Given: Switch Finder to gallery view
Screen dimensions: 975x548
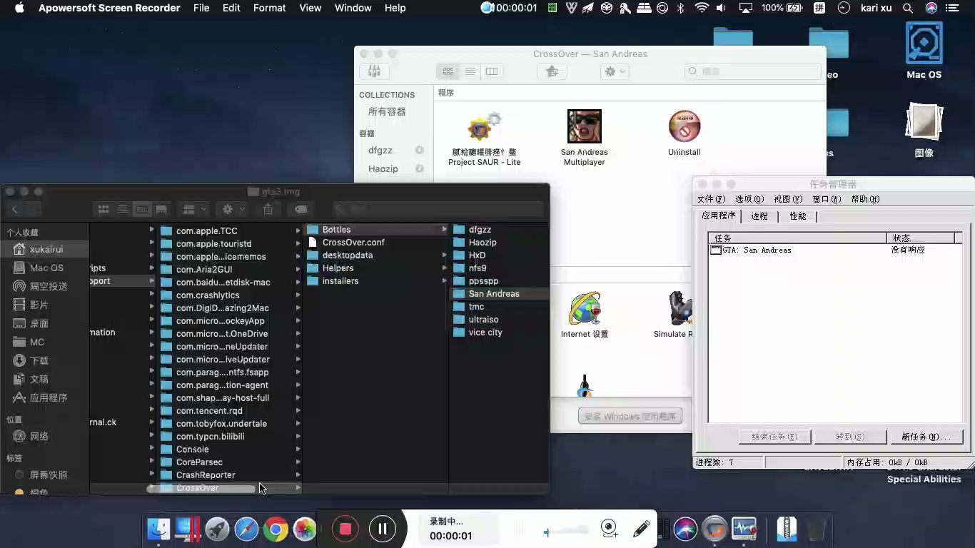Looking at the screenshot, I should click(161, 209).
